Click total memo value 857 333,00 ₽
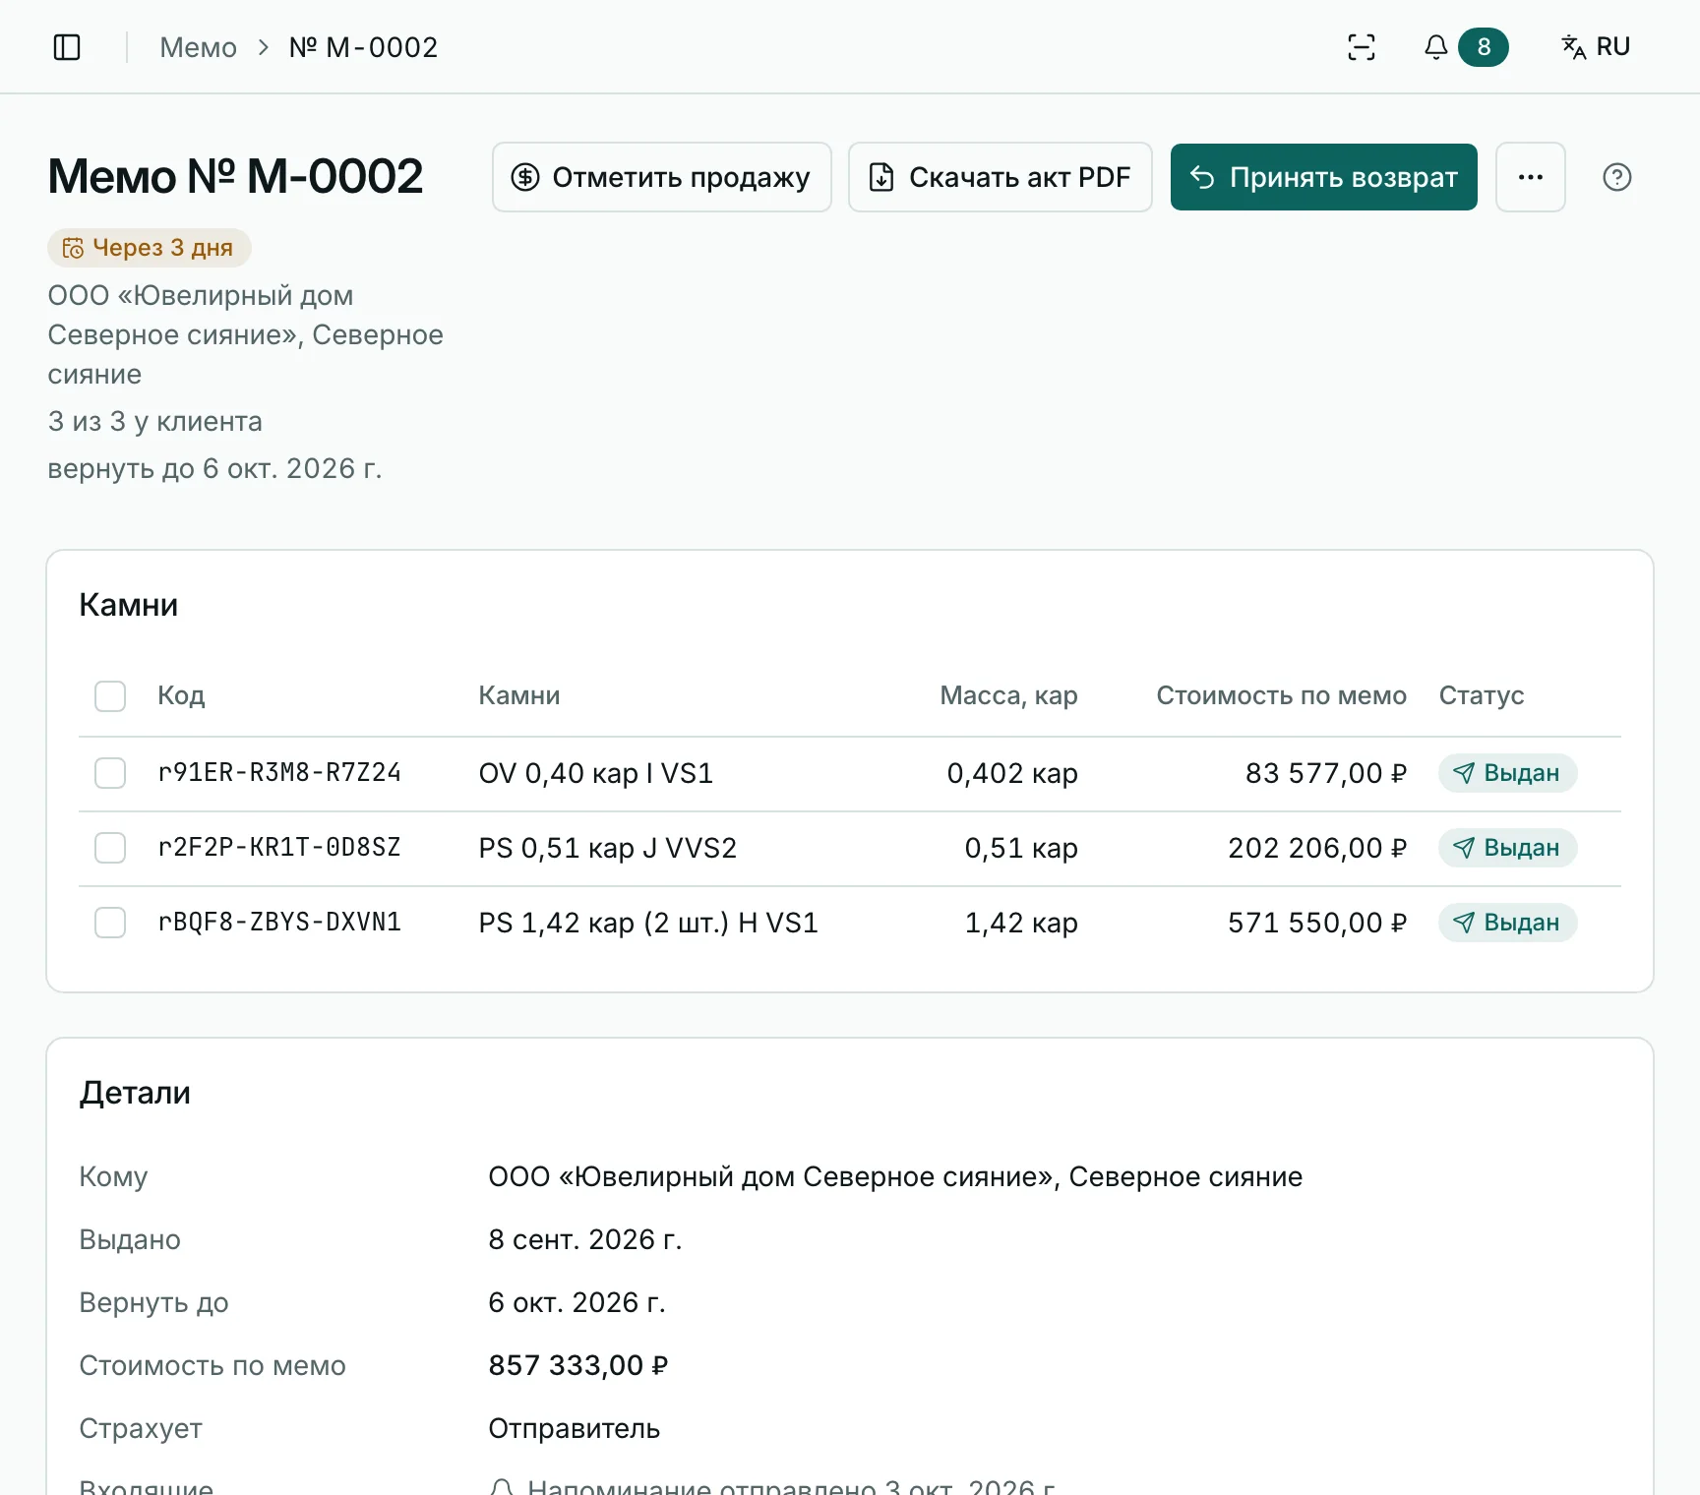1700x1495 pixels. (x=578, y=1365)
